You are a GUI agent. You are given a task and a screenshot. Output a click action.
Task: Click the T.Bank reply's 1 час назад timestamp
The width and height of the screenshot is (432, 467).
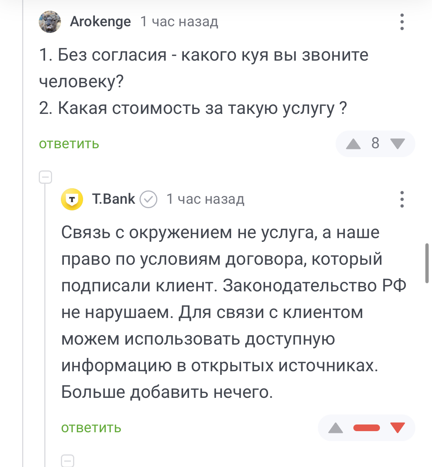click(205, 199)
